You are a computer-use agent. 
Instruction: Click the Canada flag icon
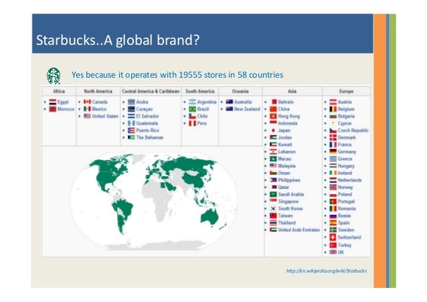click(87, 102)
